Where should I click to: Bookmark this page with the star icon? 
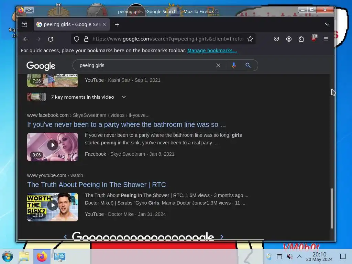click(x=250, y=39)
